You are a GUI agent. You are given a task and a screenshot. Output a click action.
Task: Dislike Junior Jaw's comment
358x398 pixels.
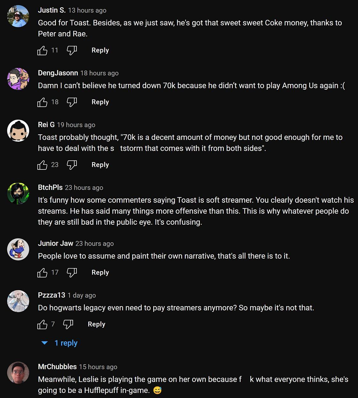[x=72, y=272]
